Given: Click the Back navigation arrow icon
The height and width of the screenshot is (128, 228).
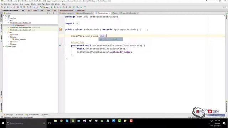Looking at the screenshot, I should coord(34,7).
